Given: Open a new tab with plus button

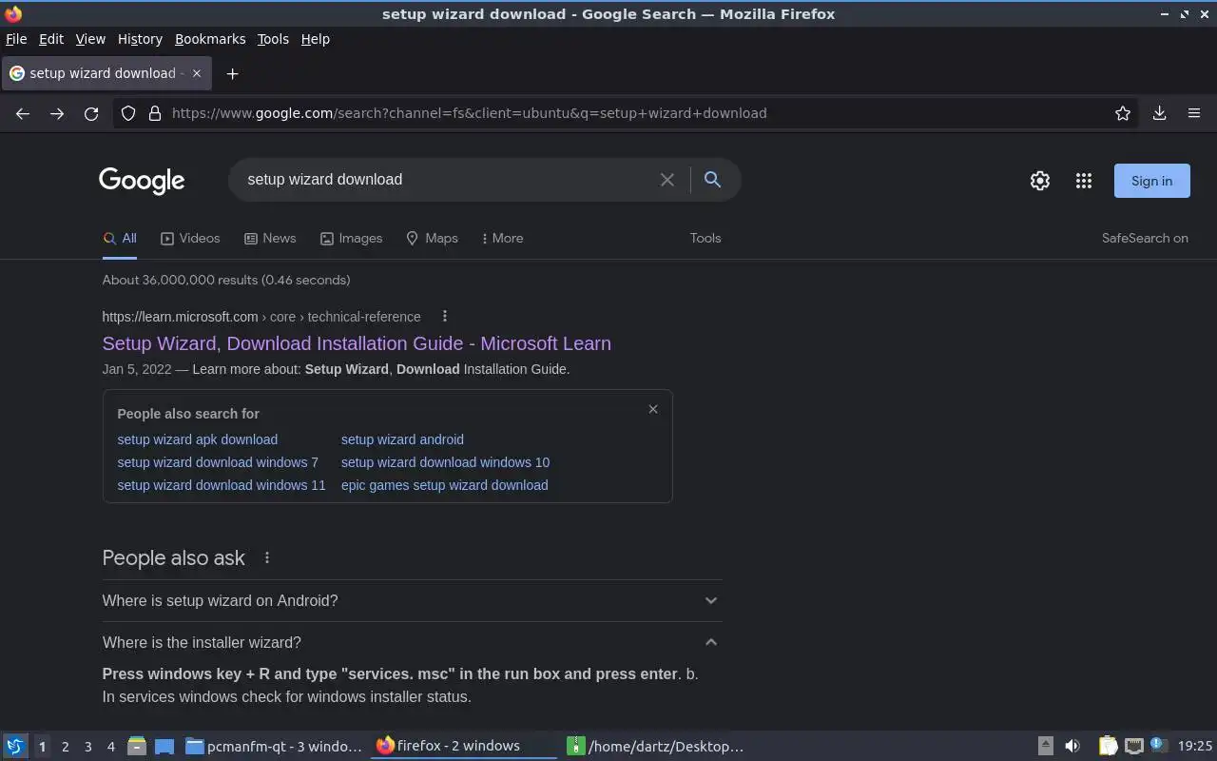Looking at the screenshot, I should tap(232, 73).
